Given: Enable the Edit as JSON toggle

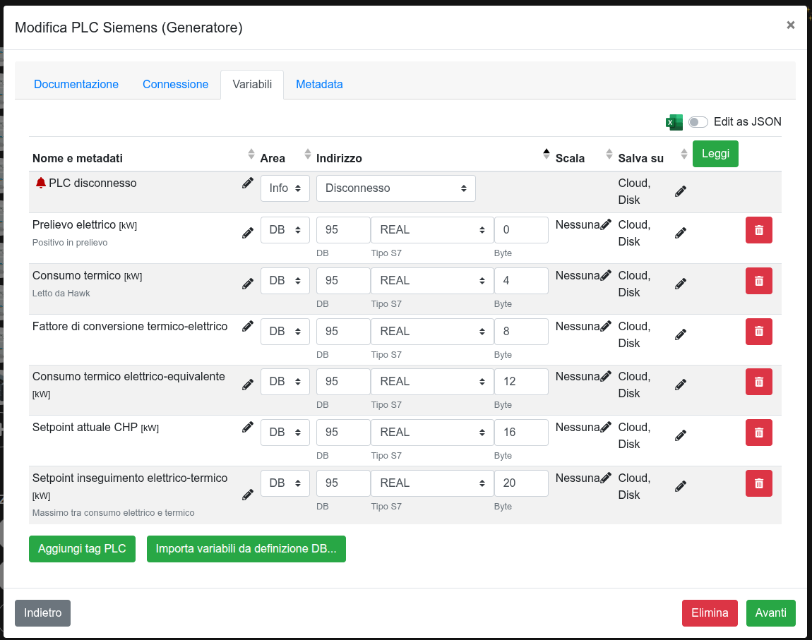Looking at the screenshot, I should coord(698,122).
